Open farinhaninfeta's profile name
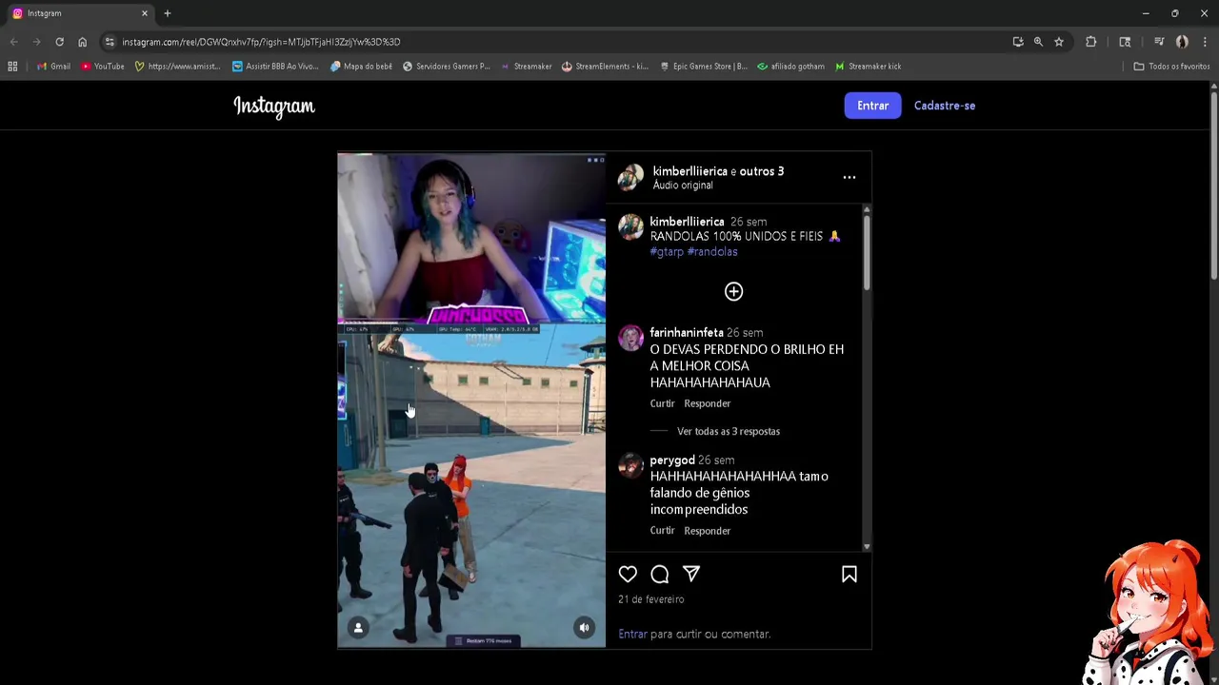 point(687,333)
